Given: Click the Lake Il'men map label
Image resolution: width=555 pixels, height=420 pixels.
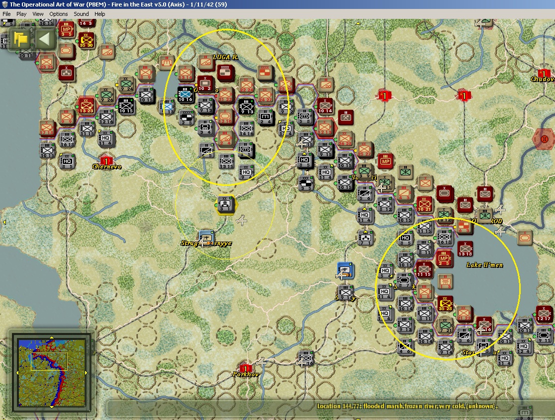Looking at the screenshot, I should (484, 264).
